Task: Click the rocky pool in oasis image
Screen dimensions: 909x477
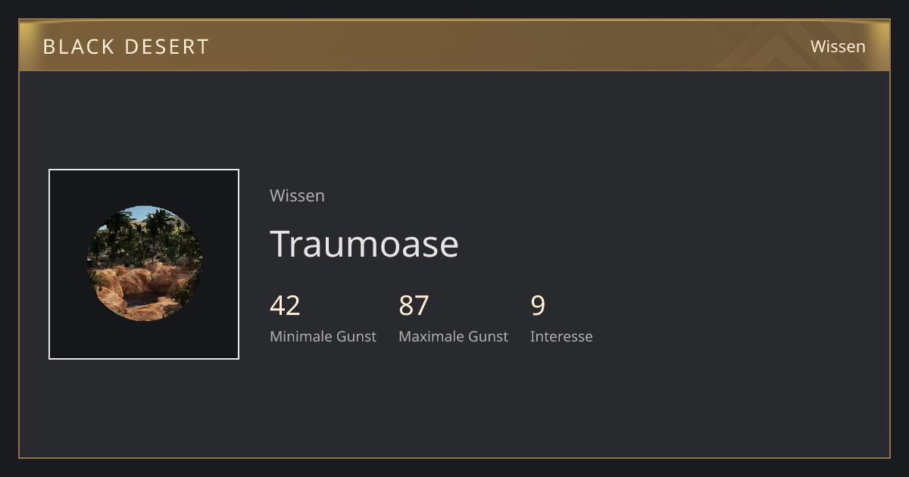Action: point(140,297)
